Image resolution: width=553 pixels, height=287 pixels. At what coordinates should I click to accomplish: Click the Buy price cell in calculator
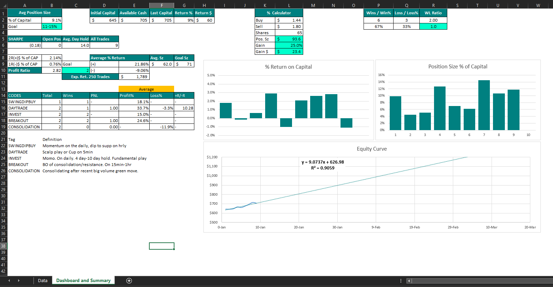pos(289,20)
